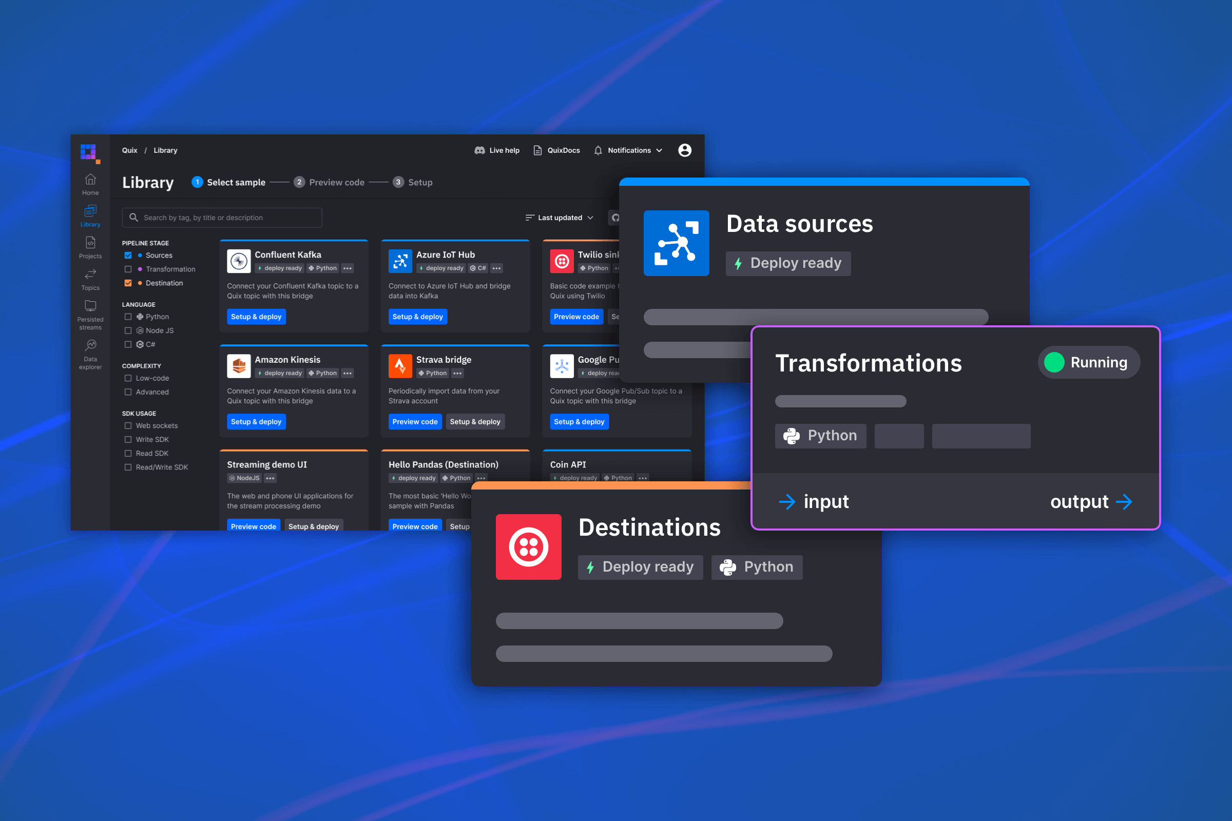Setup & deploy Amazon Kinesis
Screen dimensions: 1232x821
coord(256,421)
